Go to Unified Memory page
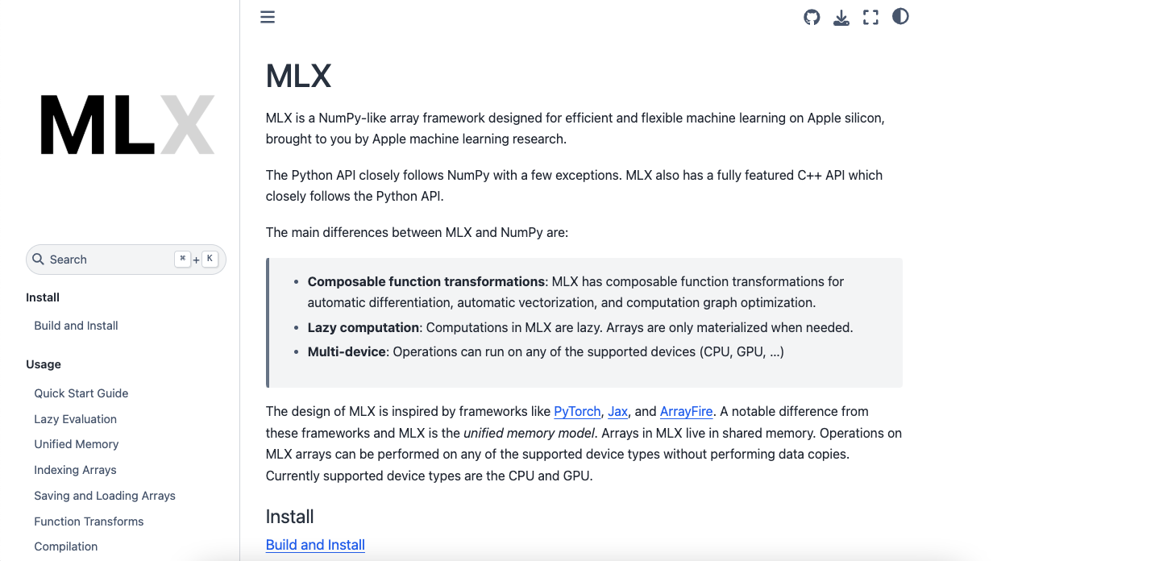The width and height of the screenshot is (1159, 561). point(77,444)
